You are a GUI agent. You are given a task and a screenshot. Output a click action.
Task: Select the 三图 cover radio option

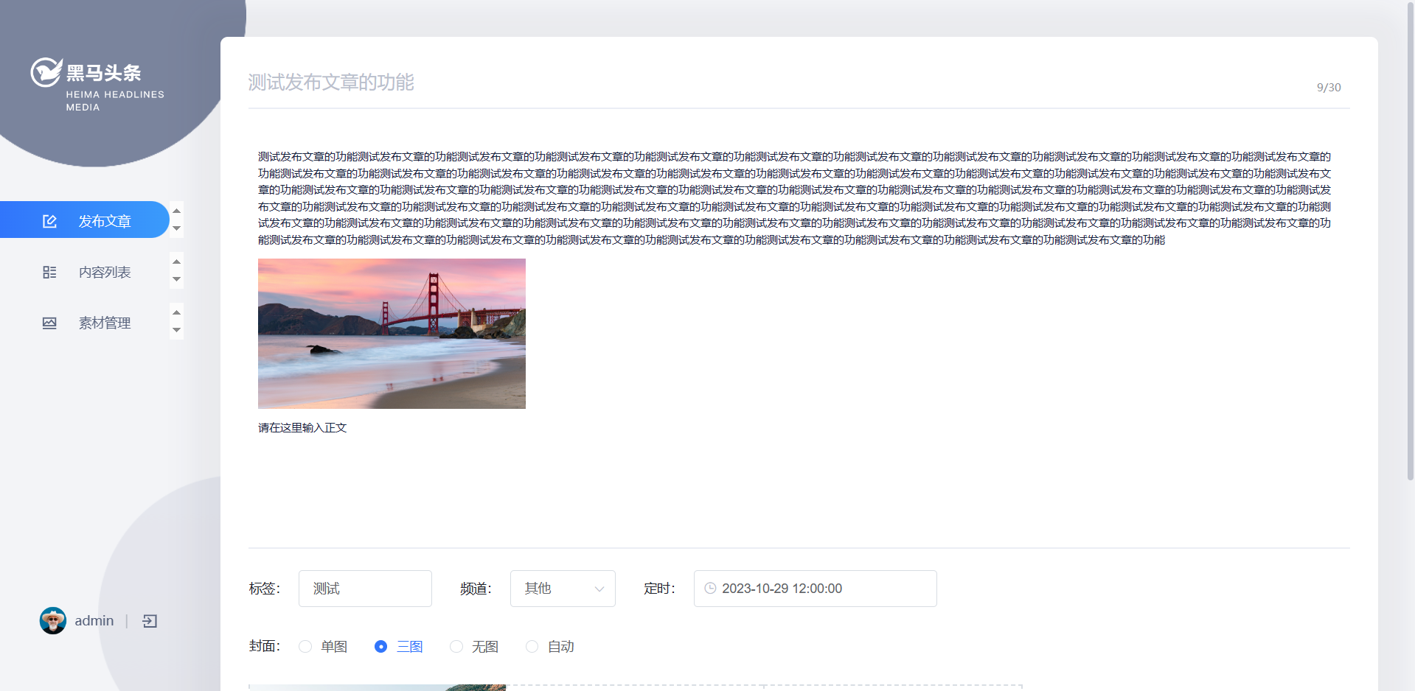[380, 647]
